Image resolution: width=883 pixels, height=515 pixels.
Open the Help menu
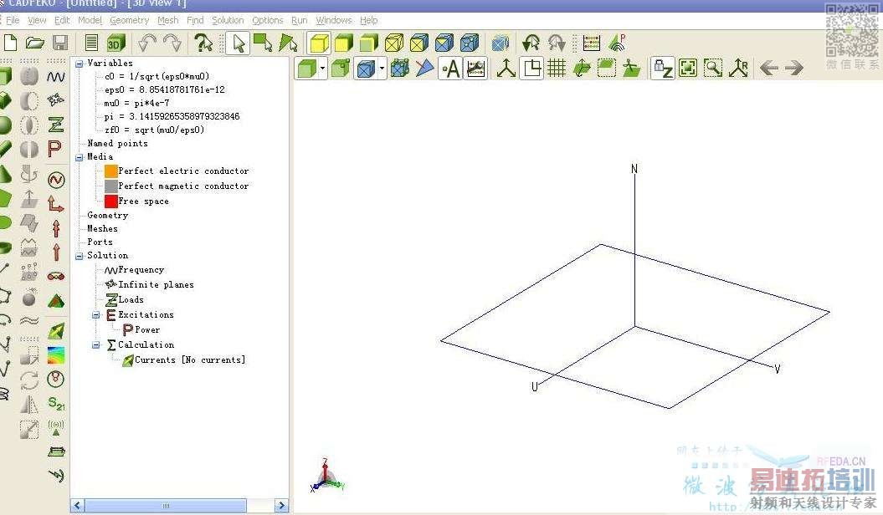(369, 20)
